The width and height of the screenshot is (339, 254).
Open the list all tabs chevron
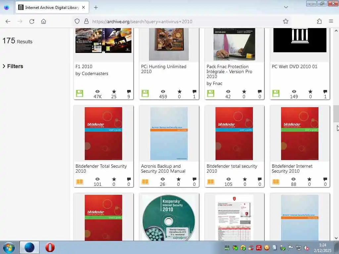[286, 7]
